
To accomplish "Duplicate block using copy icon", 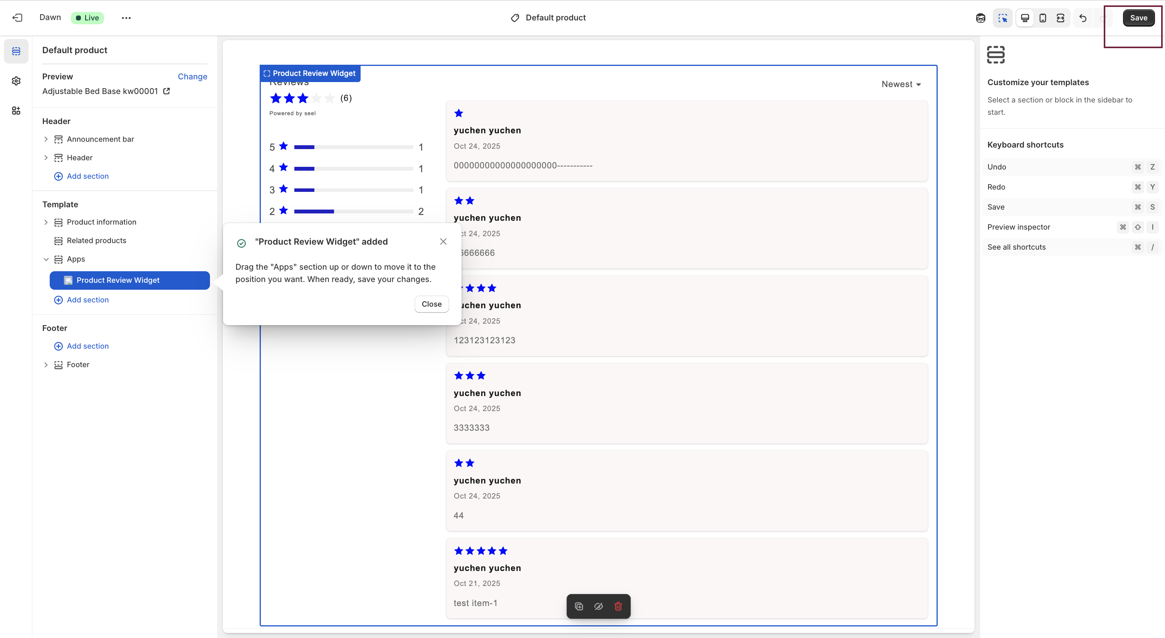I will (x=579, y=606).
